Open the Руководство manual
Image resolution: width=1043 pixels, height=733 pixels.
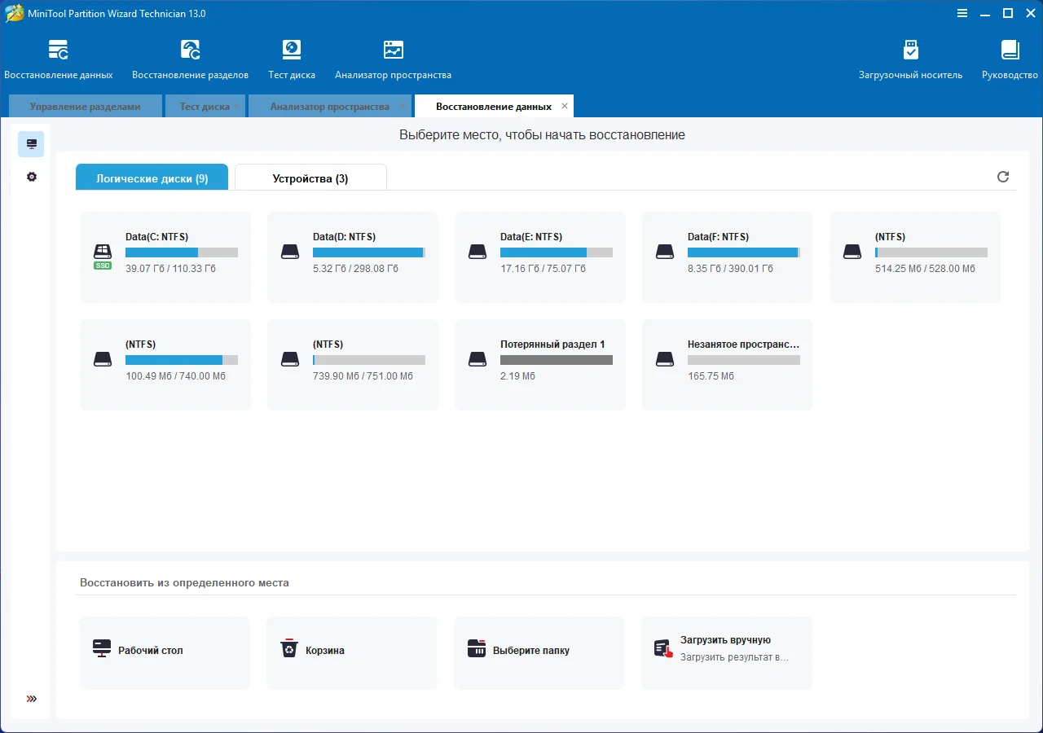(x=1010, y=59)
